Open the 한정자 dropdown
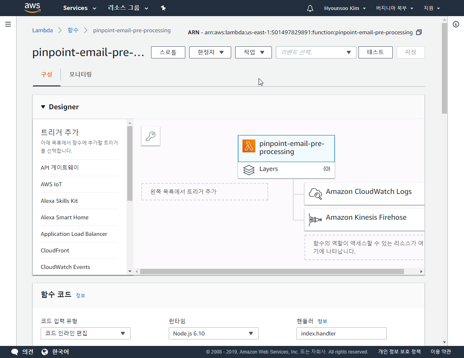 210,52
